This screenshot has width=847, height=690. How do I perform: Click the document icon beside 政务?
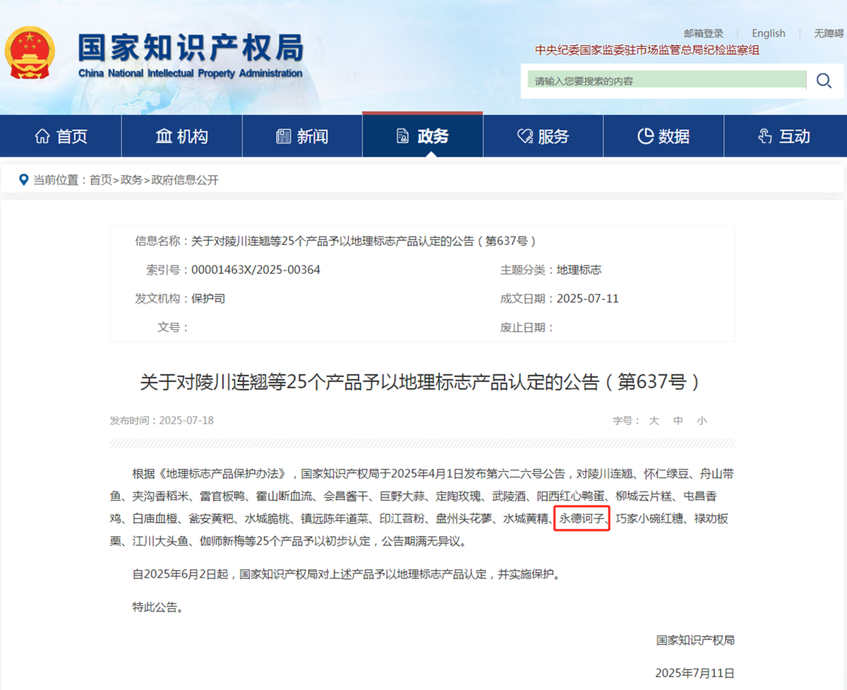(x=403, y=136)
